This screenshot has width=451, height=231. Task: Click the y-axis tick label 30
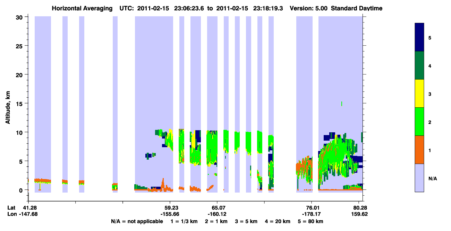coord(20,17)
